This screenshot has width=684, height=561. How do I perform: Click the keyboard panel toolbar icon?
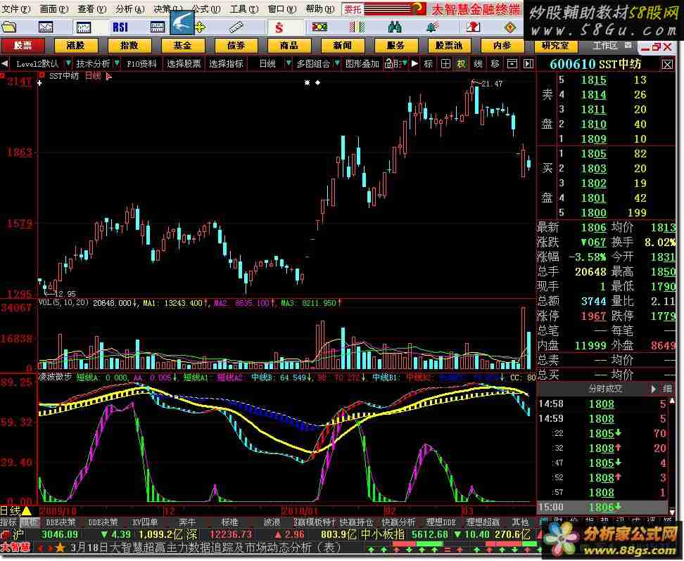(x=157, y=27)
